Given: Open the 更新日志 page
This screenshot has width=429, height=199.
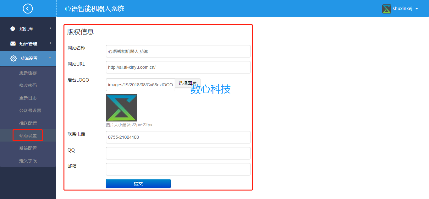Looking at the screenshot, I should tap(28, 98).
